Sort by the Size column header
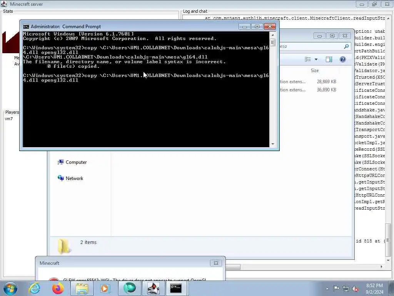The height and width of the screenshot is (296, 394). [315, 71]
